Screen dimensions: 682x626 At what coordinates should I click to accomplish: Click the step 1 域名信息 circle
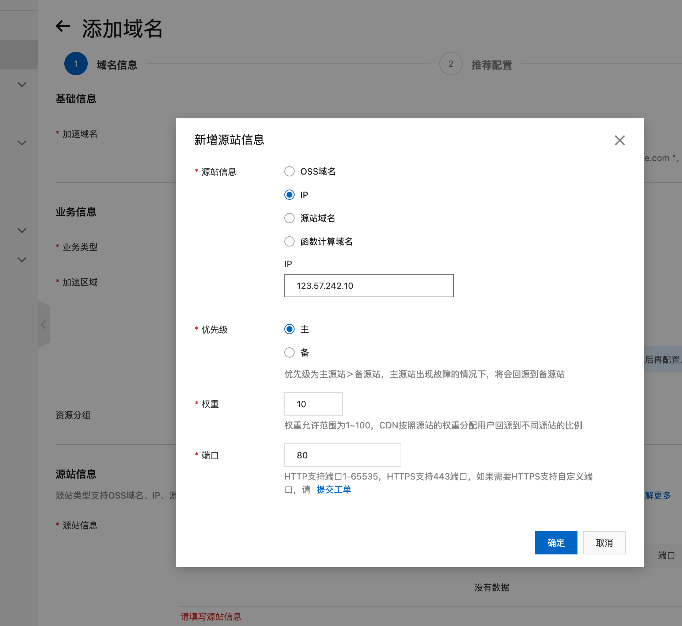tap(76, 64)
